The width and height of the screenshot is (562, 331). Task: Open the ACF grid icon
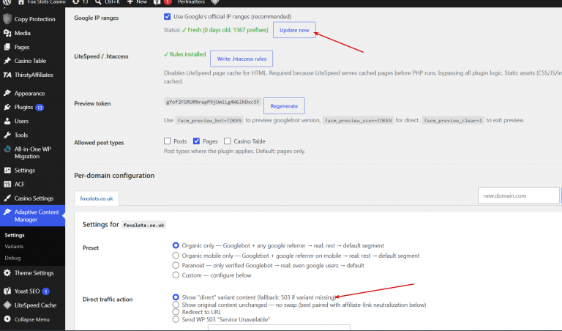tap(7, 185)
